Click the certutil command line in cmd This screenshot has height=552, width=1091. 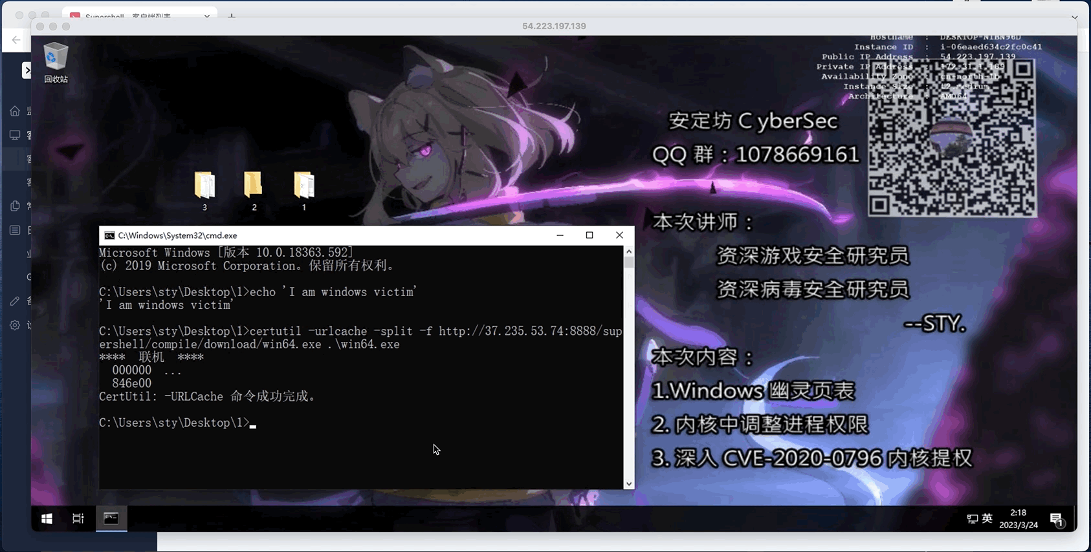(x=360, y=337)
